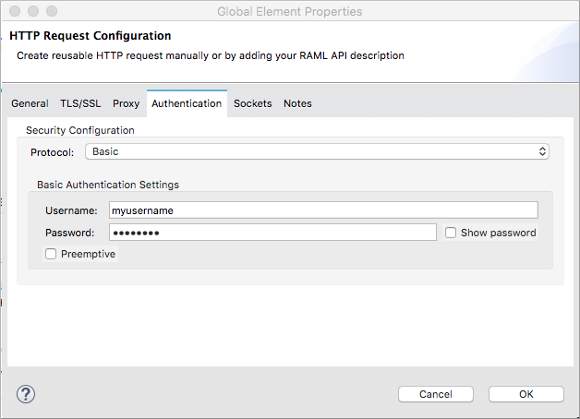The image size is (580, 419).
Task: Enable the Show password checkbox
Action: [x=451, y=233]
